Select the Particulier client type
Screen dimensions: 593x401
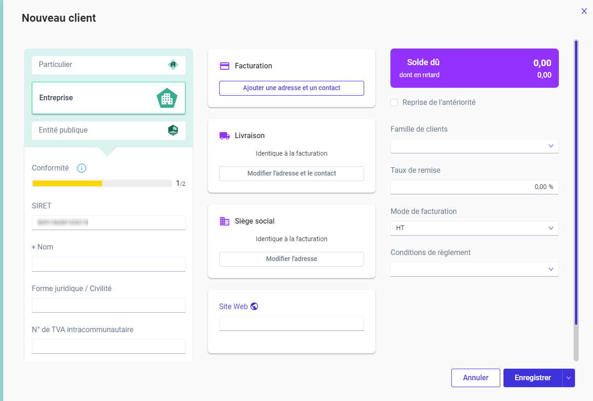[108, 65]
